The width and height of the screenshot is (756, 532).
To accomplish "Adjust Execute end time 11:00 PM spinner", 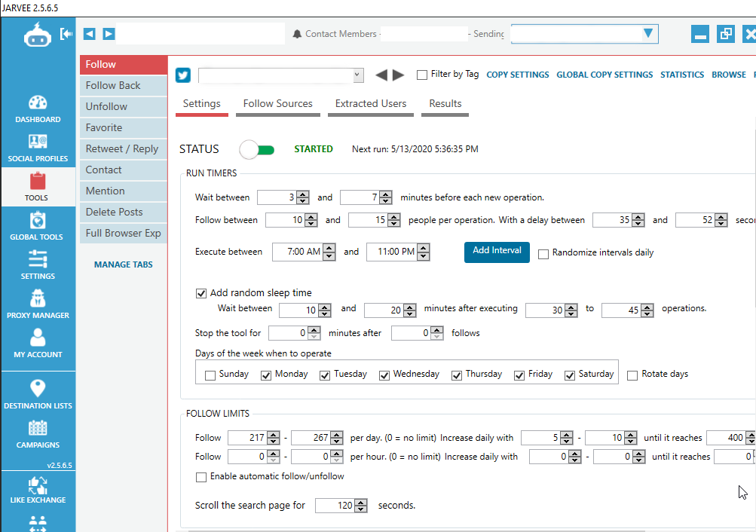I will [x=423, y=252].
